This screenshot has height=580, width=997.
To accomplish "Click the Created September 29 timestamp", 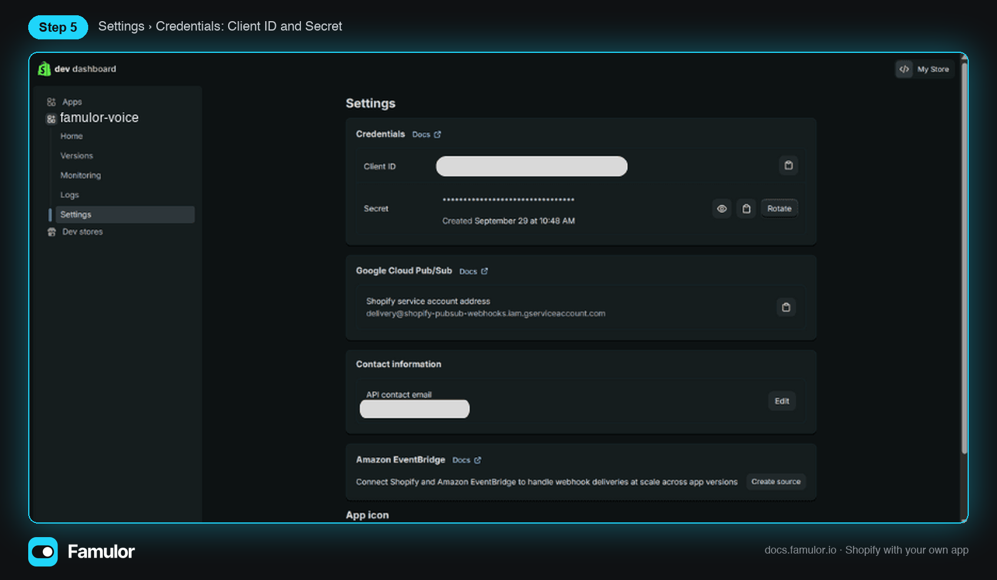I will tap(508, 221).
